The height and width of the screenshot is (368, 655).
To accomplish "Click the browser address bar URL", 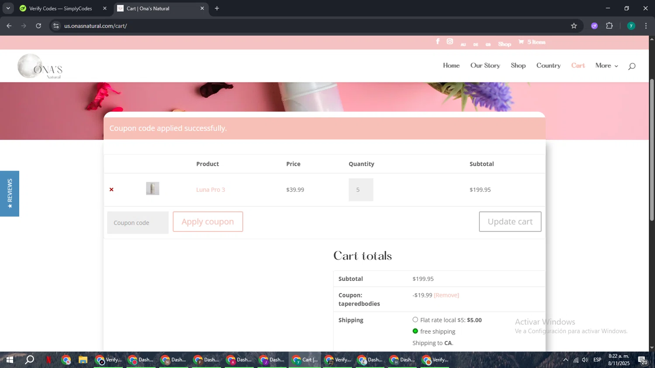I will pyautogui.click(x=96, y=26).
